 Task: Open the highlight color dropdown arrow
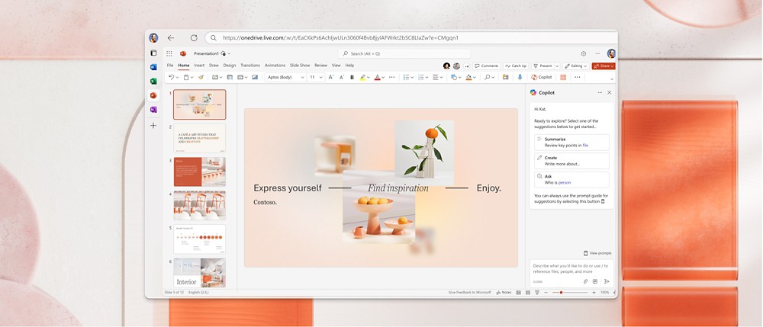click(x=369, y=77)
